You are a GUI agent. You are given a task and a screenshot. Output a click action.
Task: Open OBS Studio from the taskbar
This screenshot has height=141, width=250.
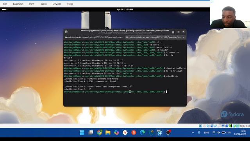(168, 132)
